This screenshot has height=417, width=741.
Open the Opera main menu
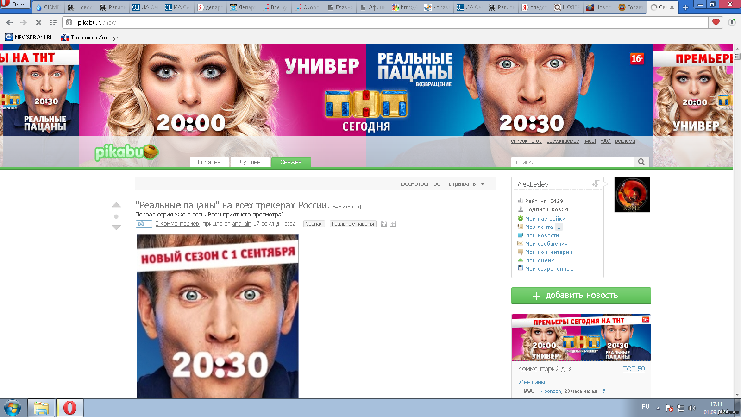[15, 5]
